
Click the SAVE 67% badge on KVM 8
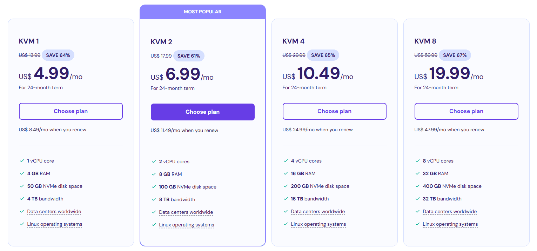(x=455, y=55)
